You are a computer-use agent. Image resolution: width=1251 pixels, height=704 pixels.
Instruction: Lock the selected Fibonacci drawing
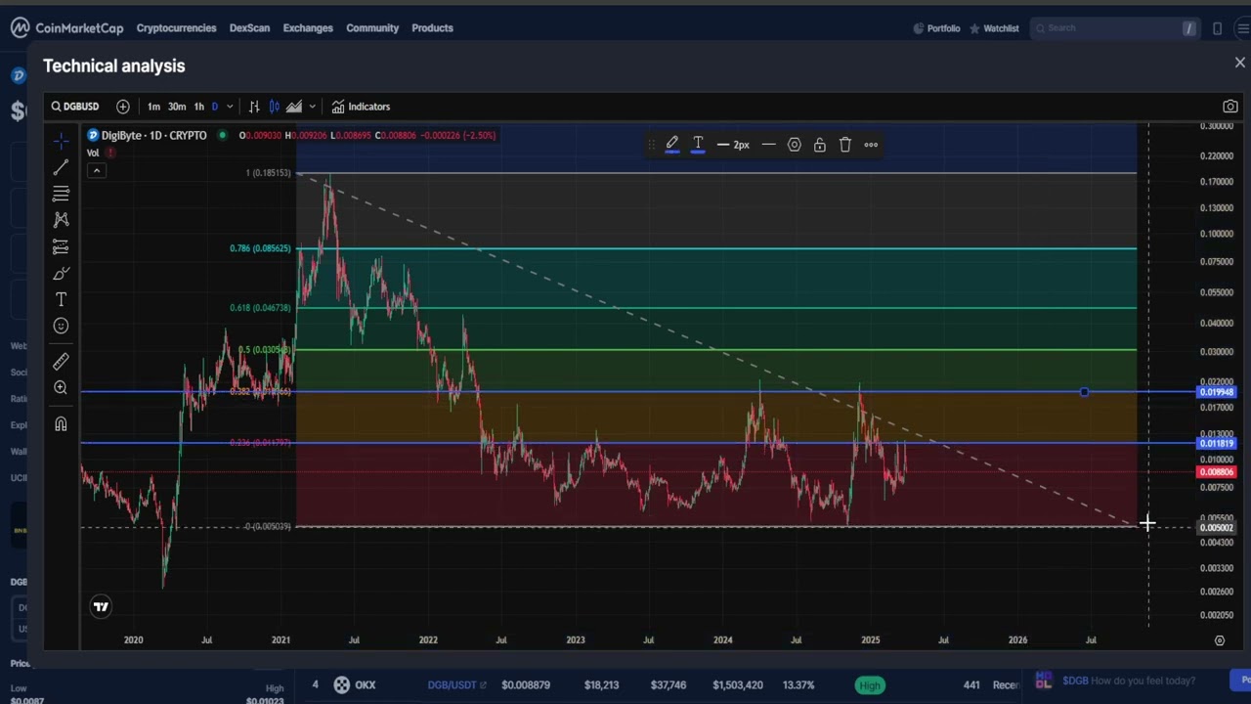[820, 145]
